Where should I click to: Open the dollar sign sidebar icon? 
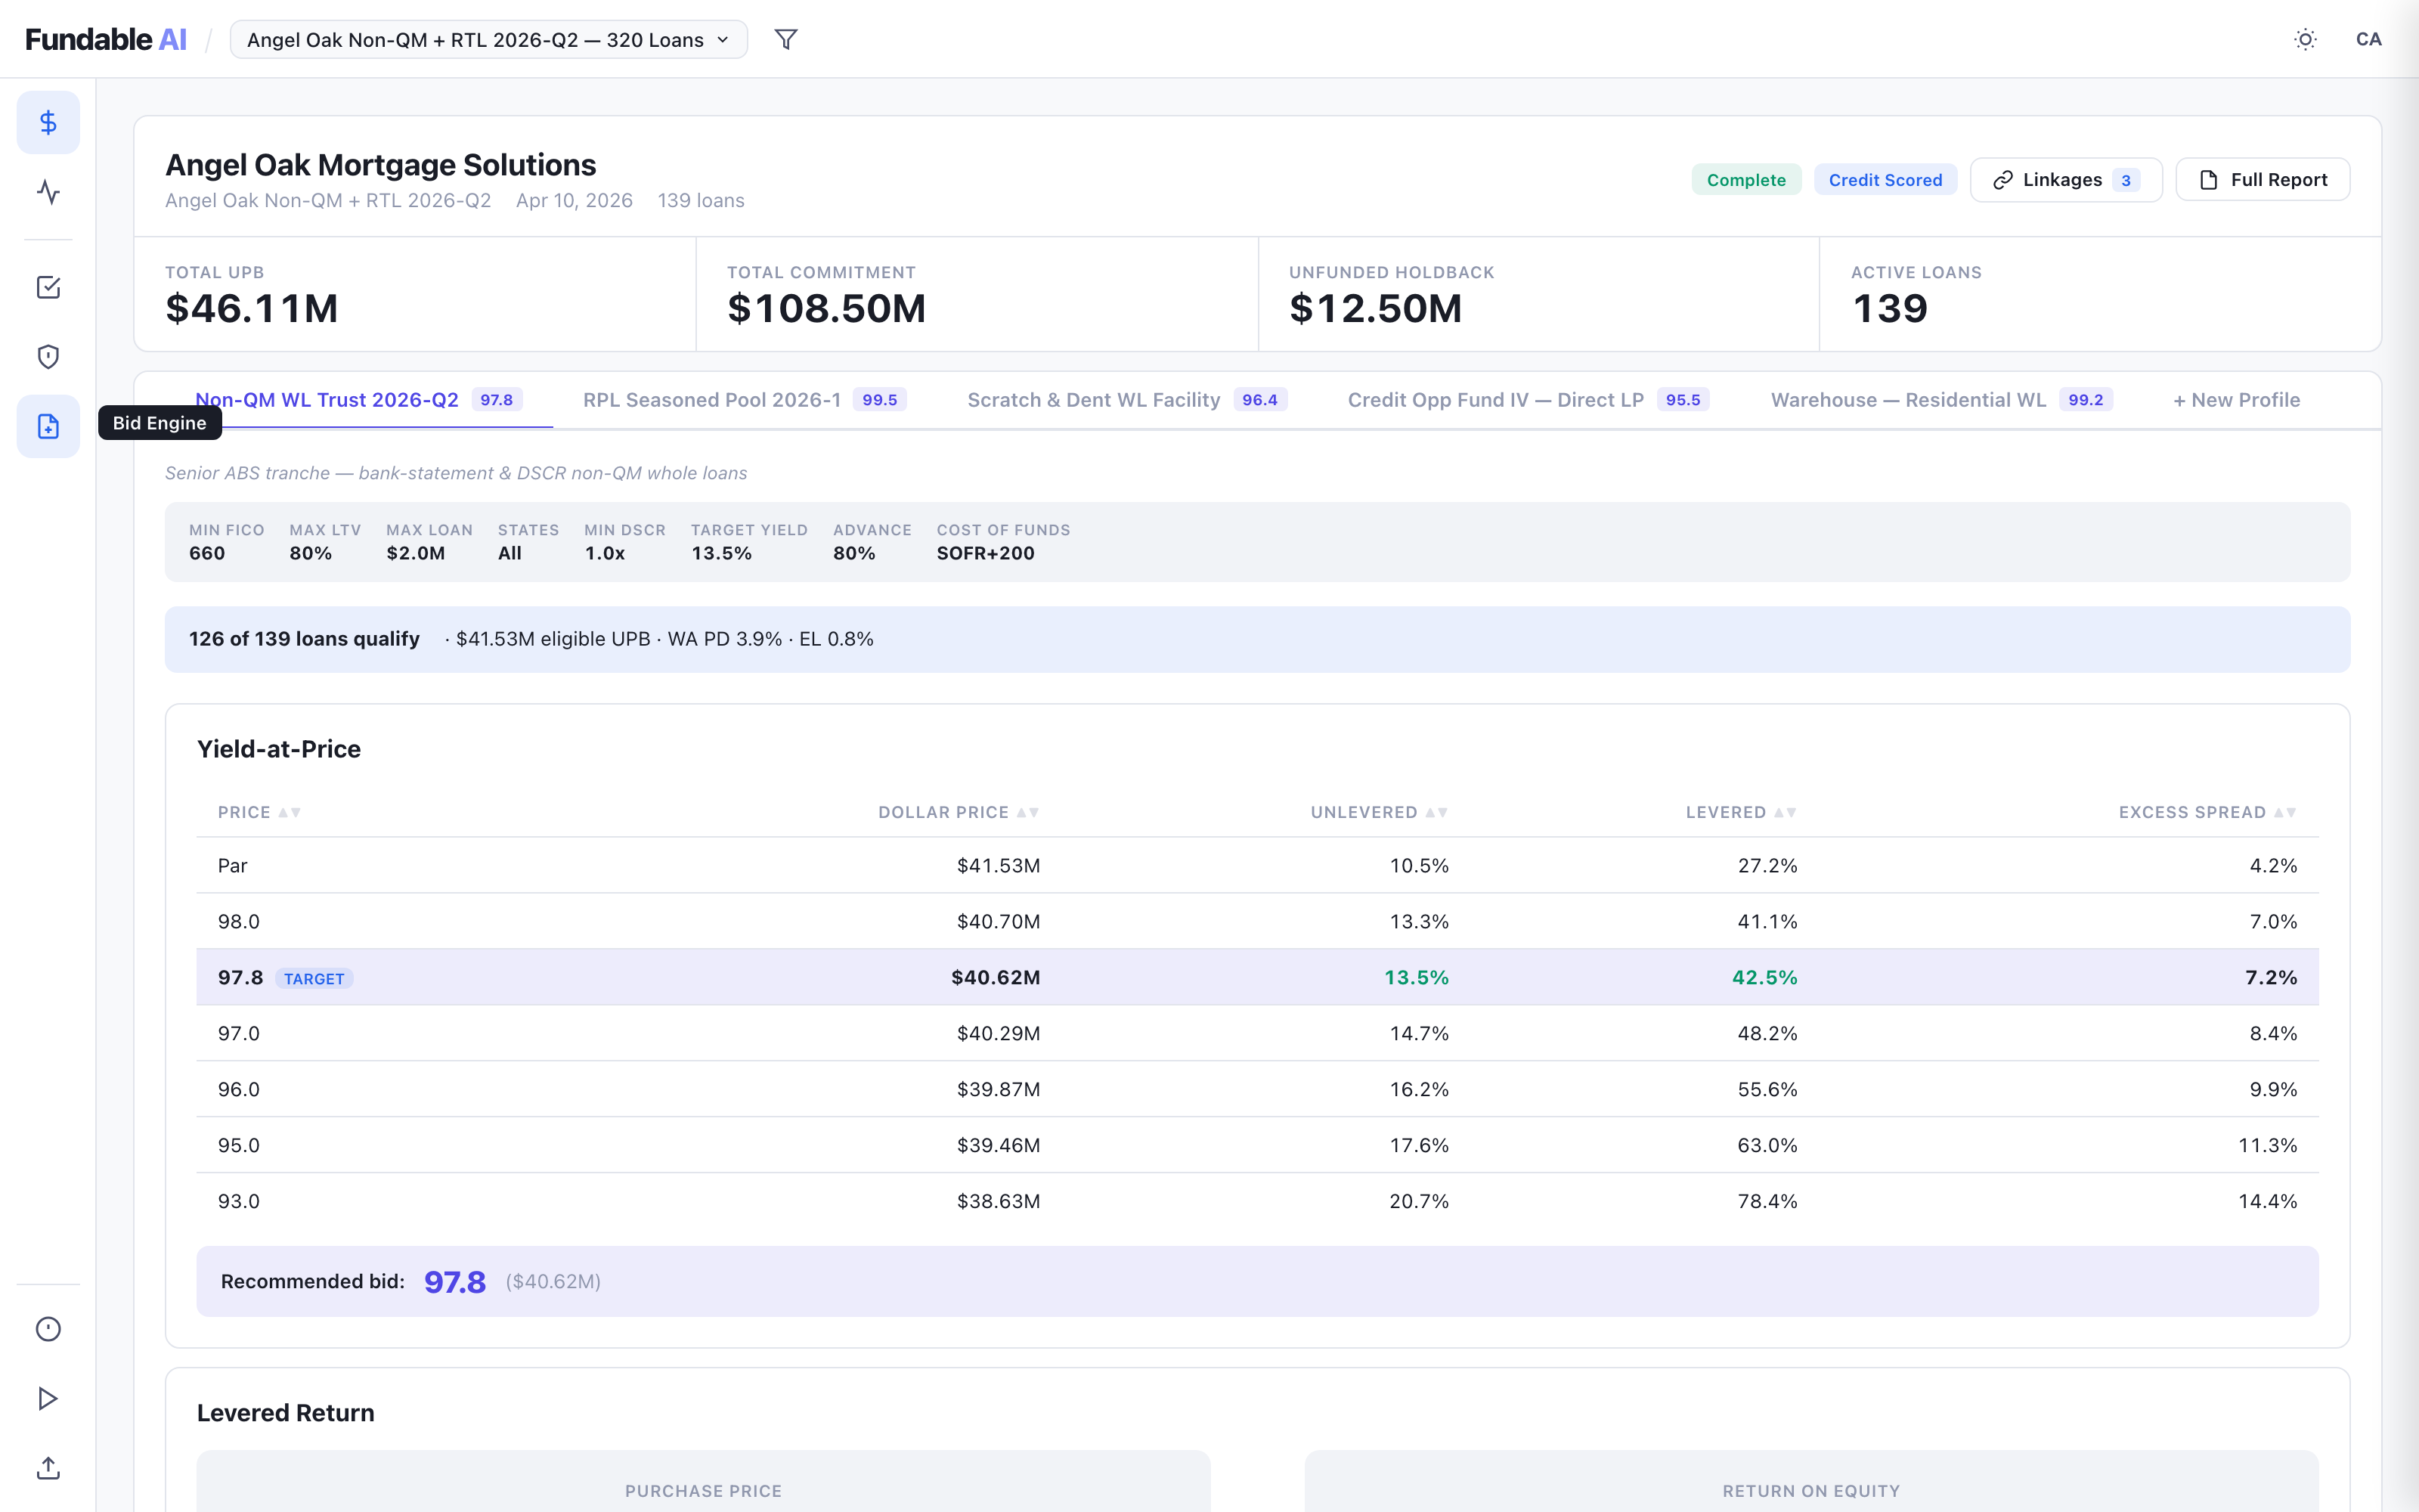pyautogui.click(x=48, y=122)
